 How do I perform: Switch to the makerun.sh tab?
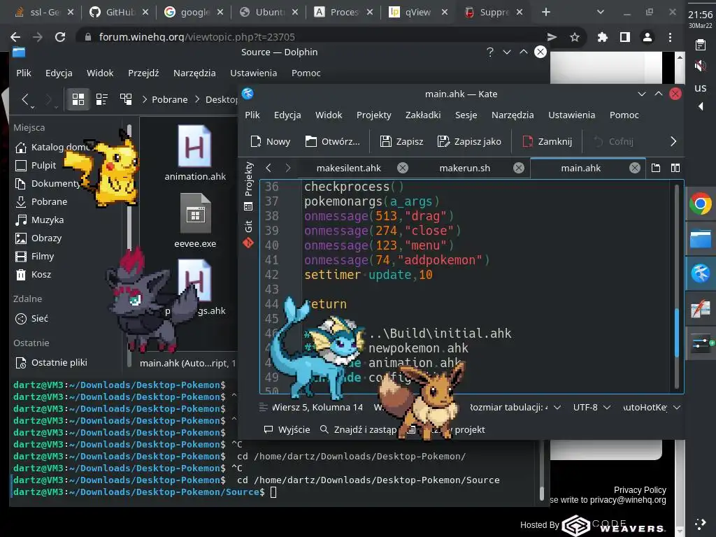coord(465,168)
